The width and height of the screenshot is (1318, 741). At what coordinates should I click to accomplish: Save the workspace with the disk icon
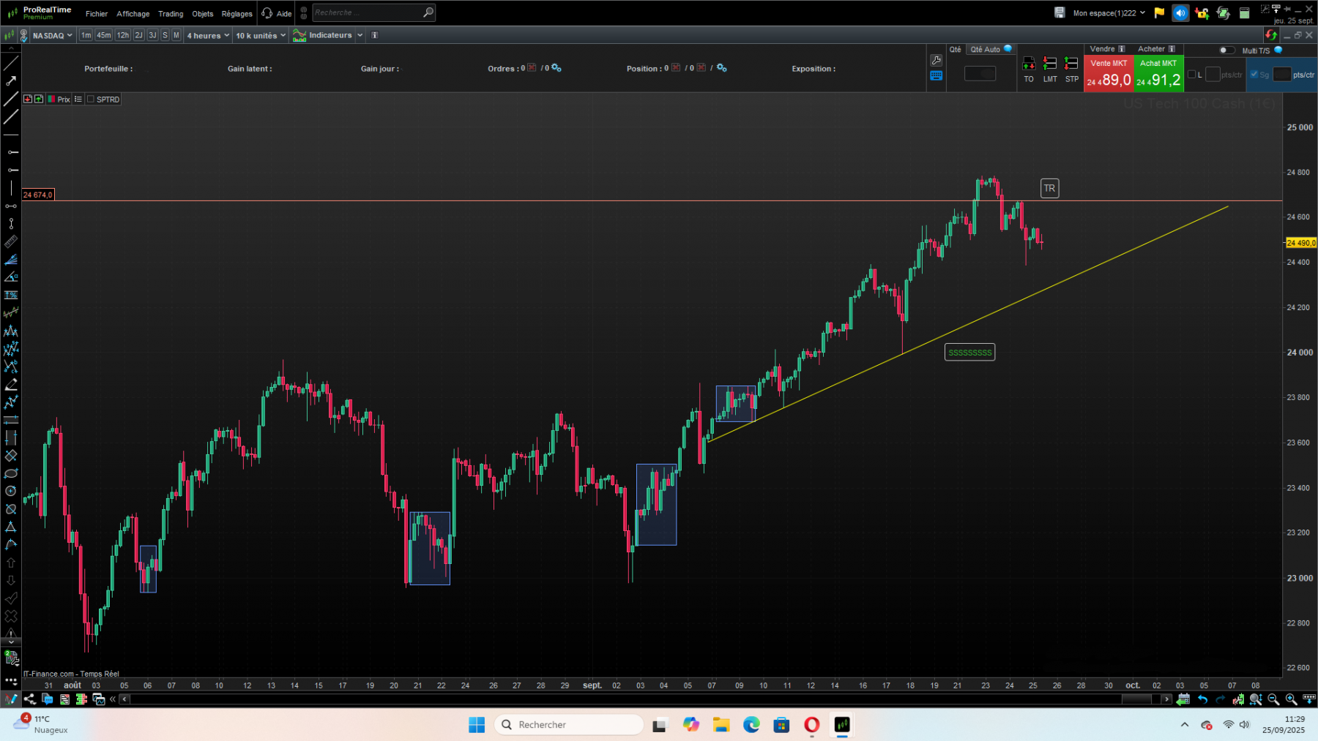pyautogui.click(x=1059, y=12)
